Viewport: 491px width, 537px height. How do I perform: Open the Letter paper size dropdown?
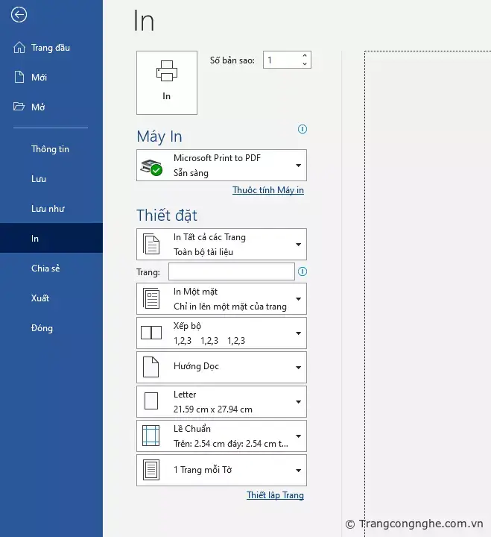(x=221, y=402)
